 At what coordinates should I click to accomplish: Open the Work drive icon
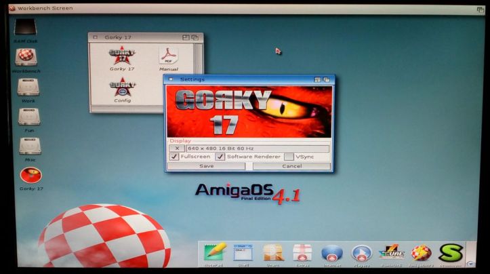[28, 87]
